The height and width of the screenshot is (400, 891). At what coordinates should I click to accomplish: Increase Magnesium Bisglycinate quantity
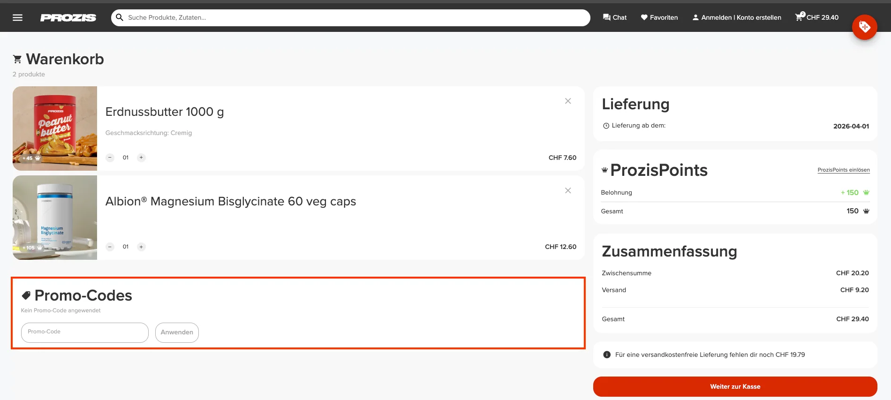point(141,247)
